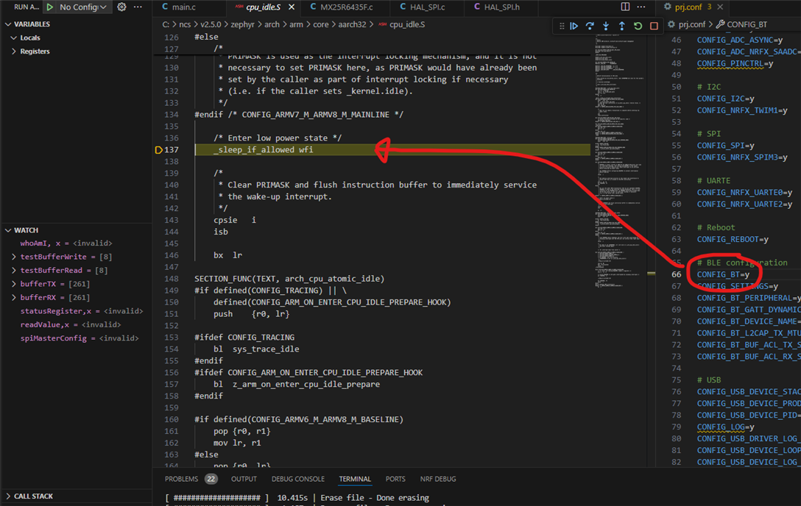Step out of the current function
801x506 pixels.
tap(621, 26)
